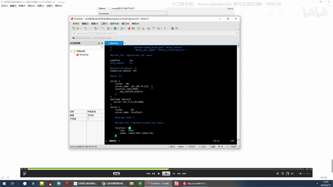Open the Typora taskbar item
Viewport: 333px width, 187px height.
click(86, 184)
